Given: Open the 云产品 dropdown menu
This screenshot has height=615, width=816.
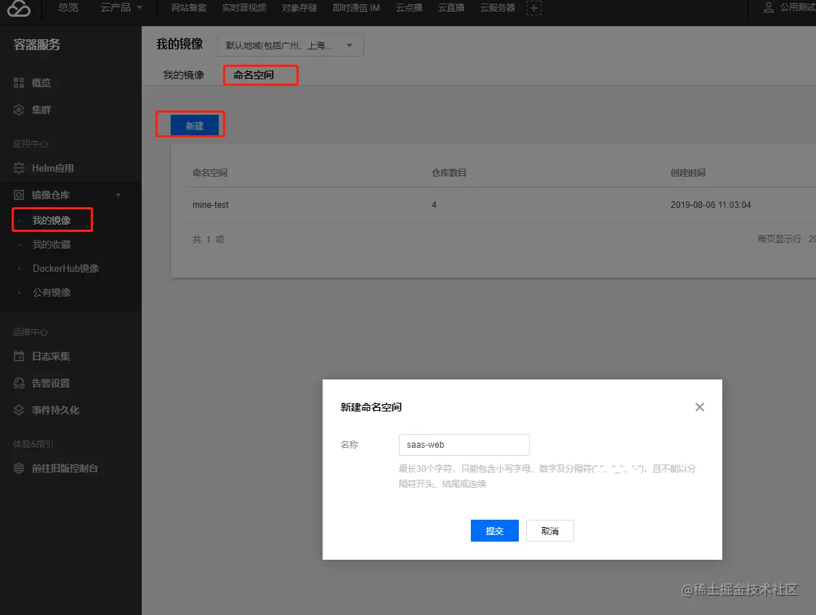Looking at the screenshot, I should pos(121,8).
